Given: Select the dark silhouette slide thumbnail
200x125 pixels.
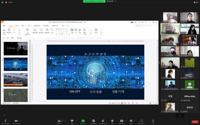Looking at the screenshot, I should tap(15, 49).
